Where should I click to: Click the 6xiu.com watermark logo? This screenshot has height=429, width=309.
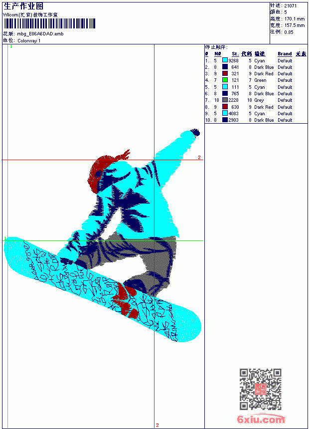pos(261,419)
